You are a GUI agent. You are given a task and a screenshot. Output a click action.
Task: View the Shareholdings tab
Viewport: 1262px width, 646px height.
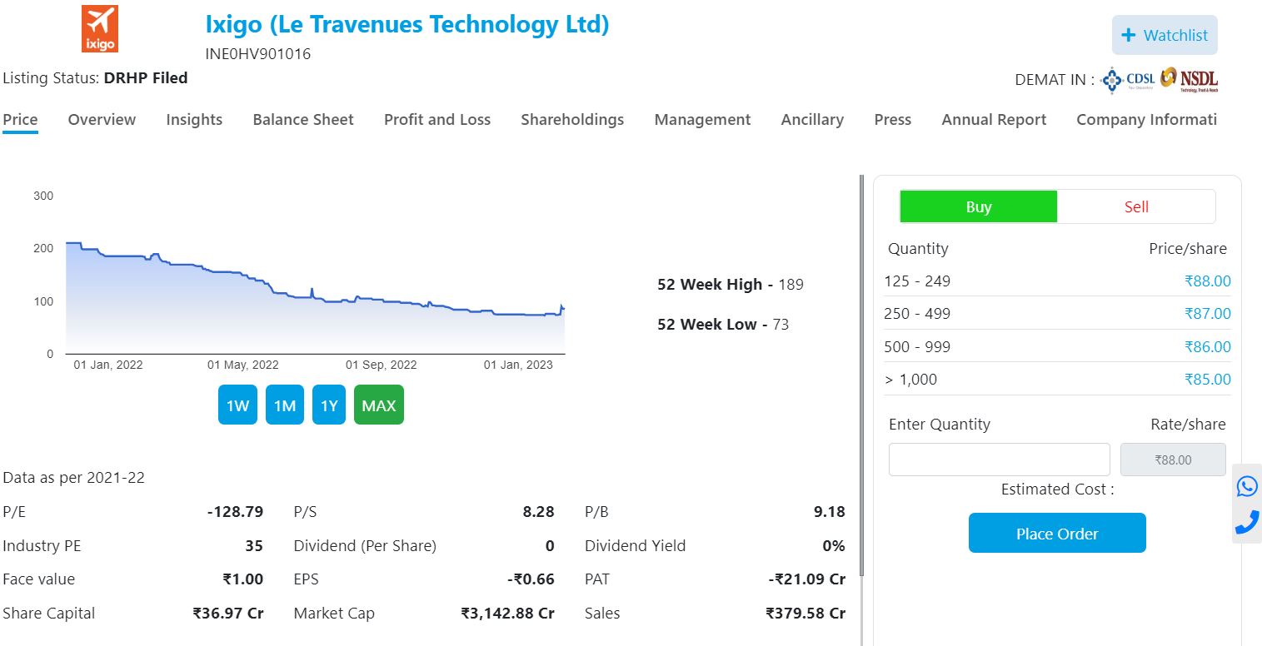pos(572,120)
